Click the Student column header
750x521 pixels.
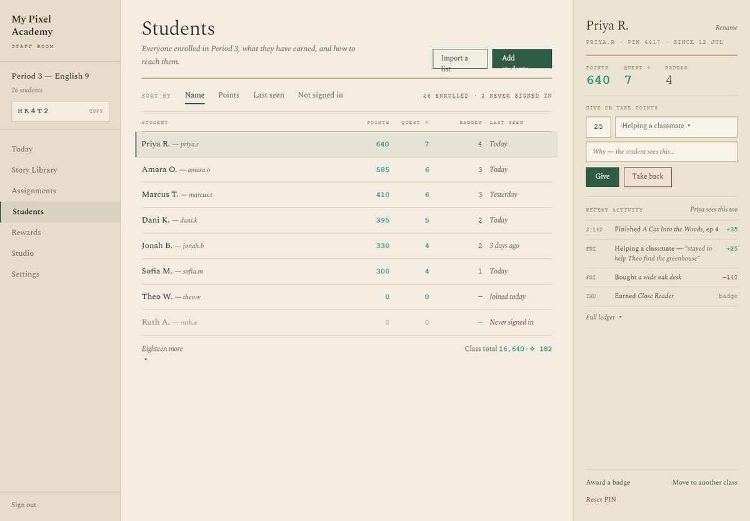(155, 123)
